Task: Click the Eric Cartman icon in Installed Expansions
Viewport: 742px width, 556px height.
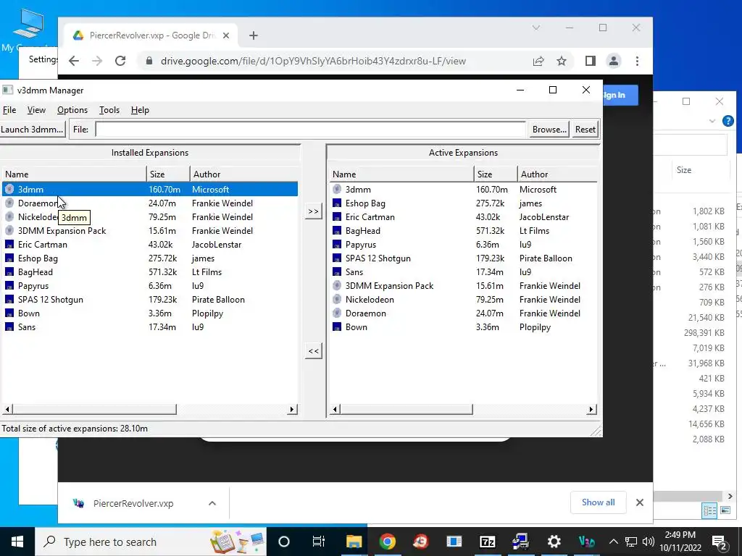Action: pyautogui.click(x=9, y=245)
